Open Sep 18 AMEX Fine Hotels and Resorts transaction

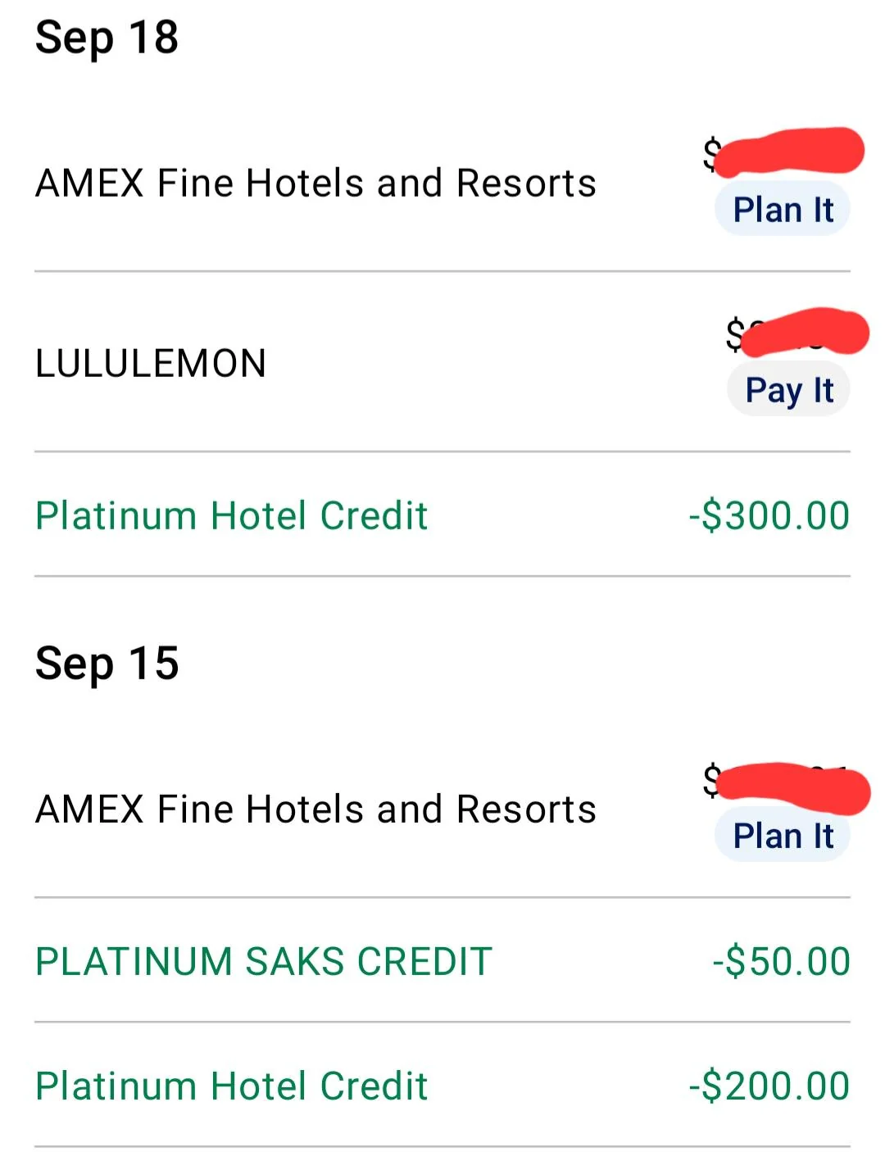coord(315,183)
